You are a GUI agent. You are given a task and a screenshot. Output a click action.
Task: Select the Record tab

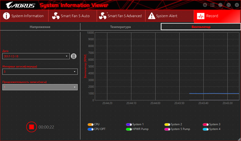tap(217, 16)
